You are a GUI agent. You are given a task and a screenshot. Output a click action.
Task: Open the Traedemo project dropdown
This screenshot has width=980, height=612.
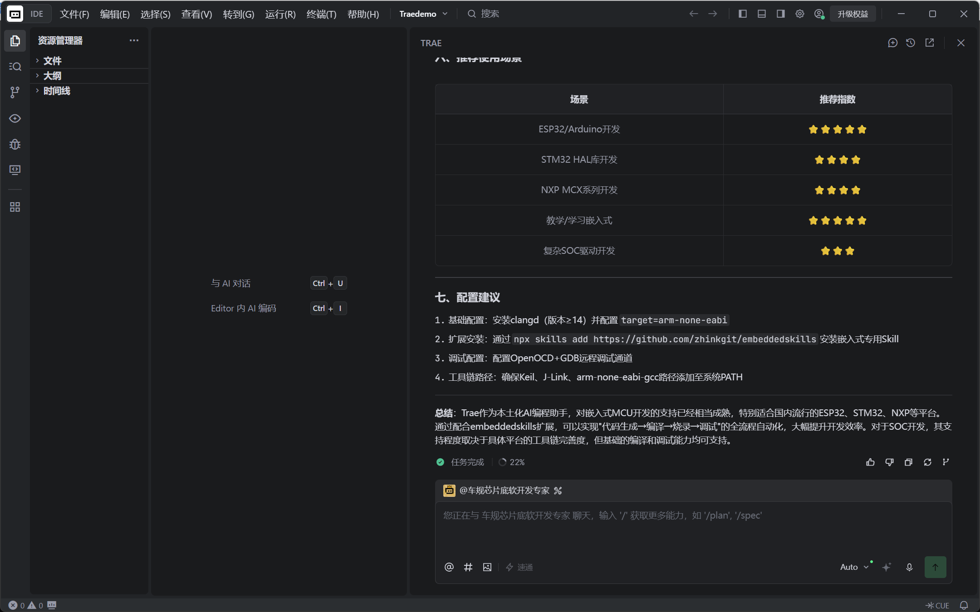[x=423, y=14]
